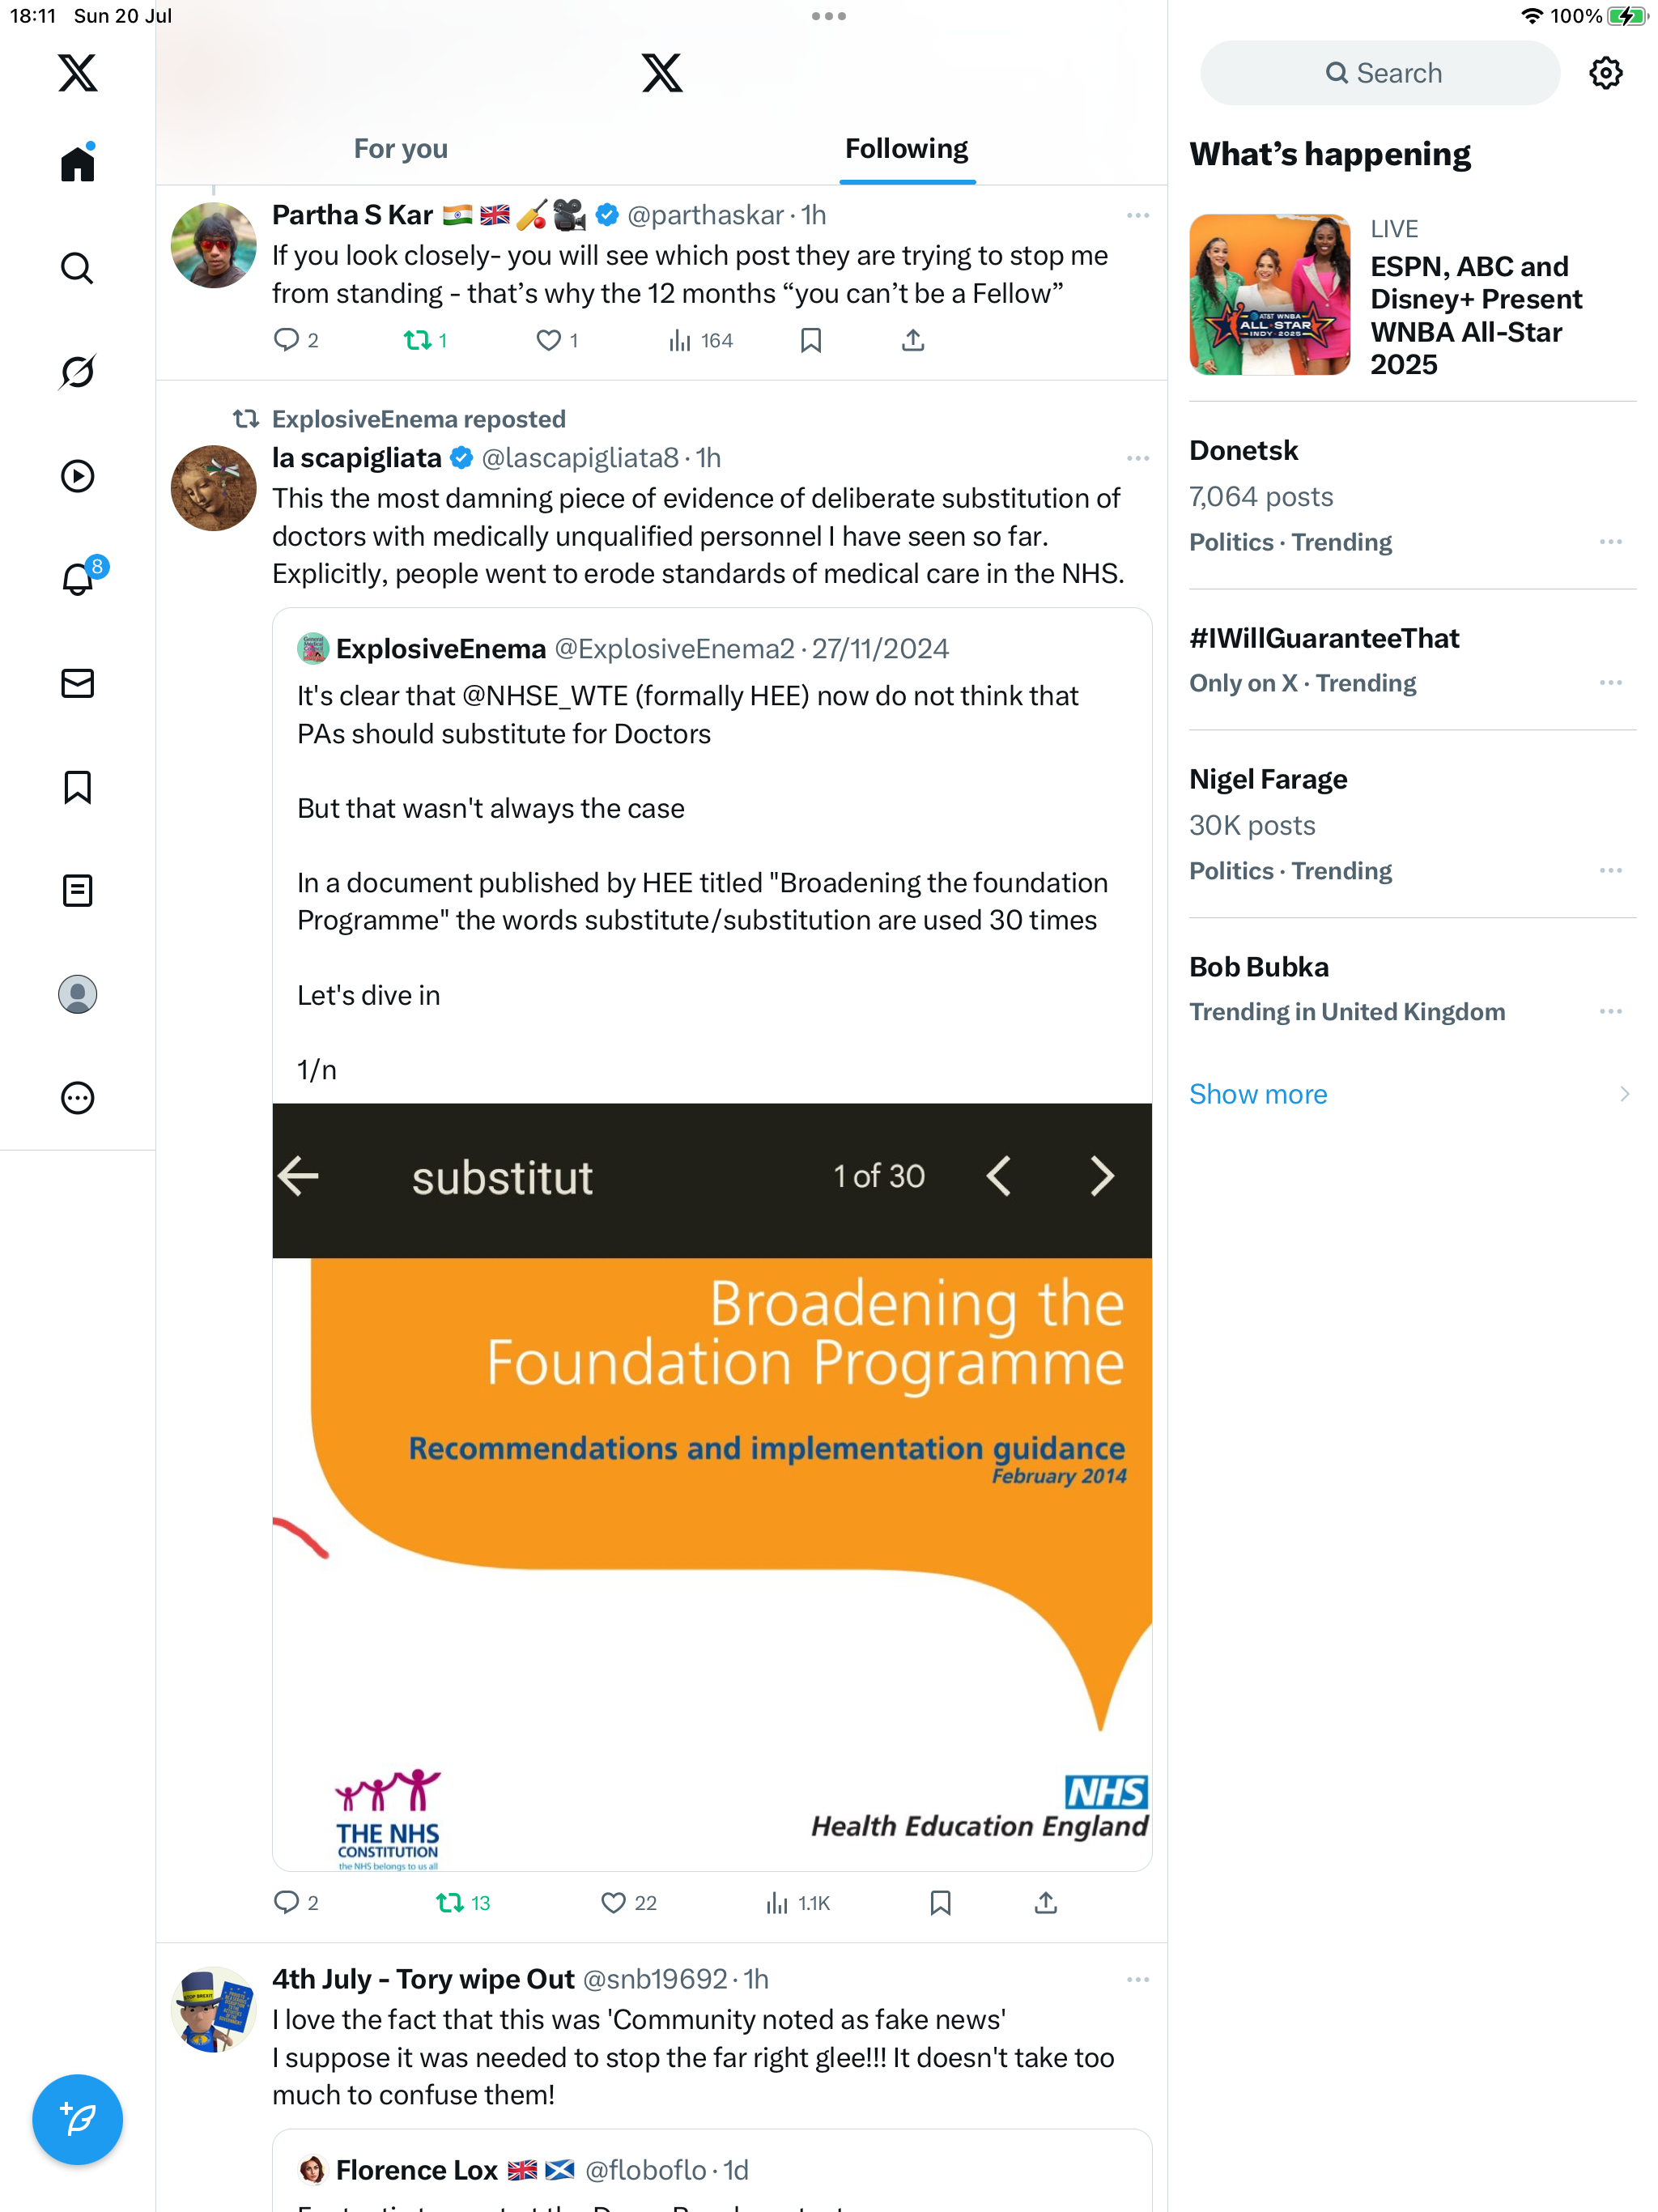Open Messages envelope in sidebar

[77, 683]
